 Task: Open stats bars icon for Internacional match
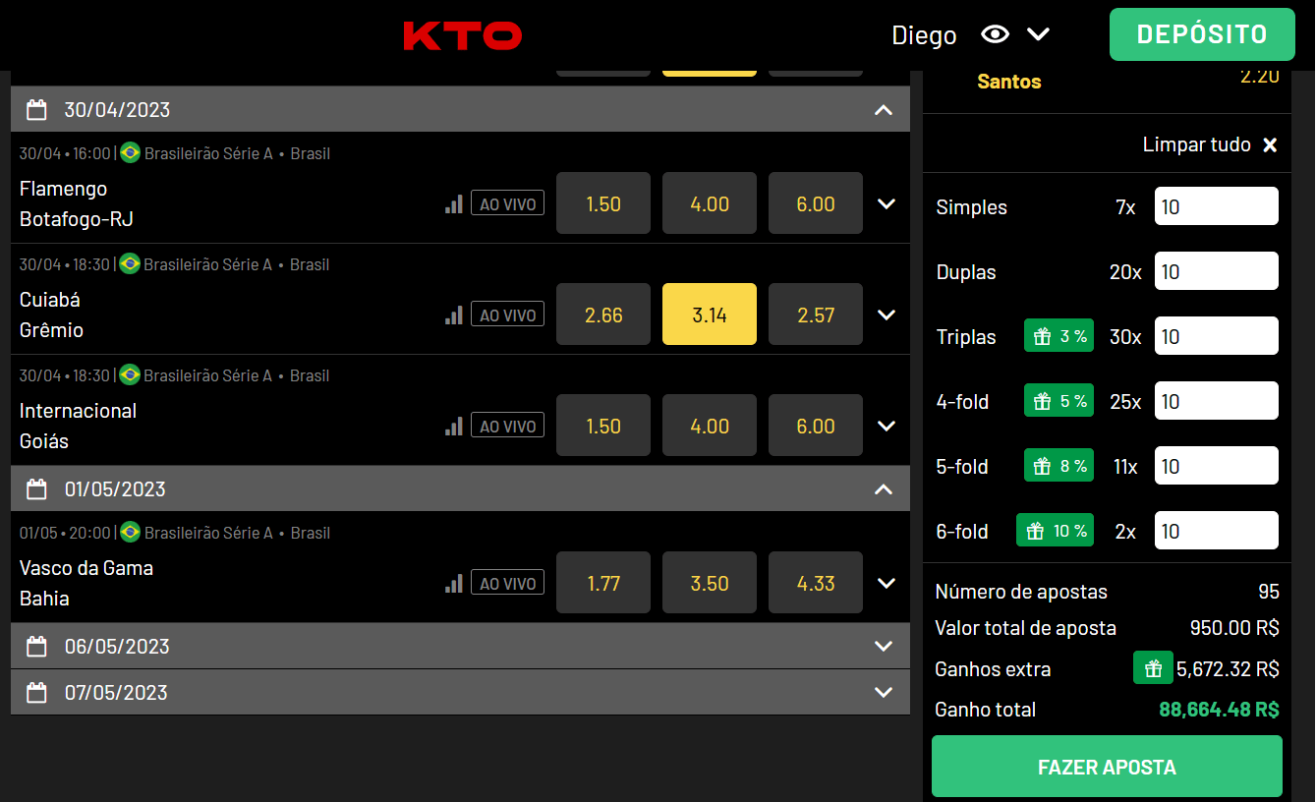[453, 426]
